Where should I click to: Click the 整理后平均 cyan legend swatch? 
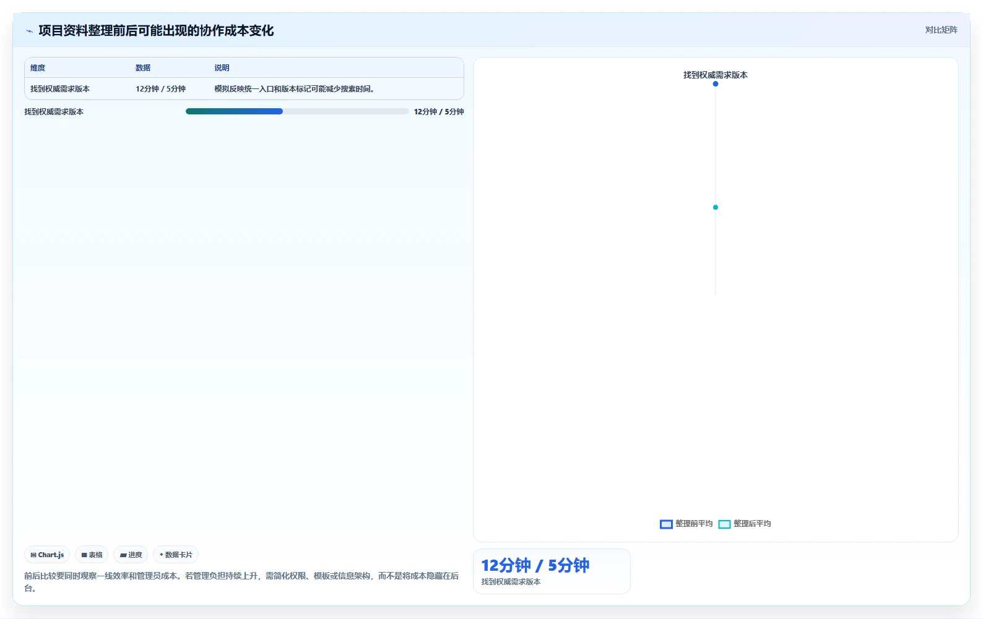[x=724, y=524]
